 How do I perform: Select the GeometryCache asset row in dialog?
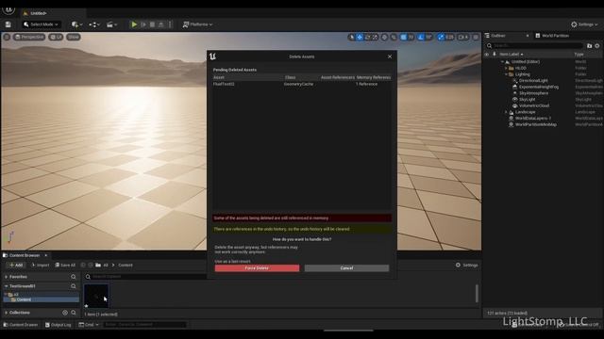point(302,84)
